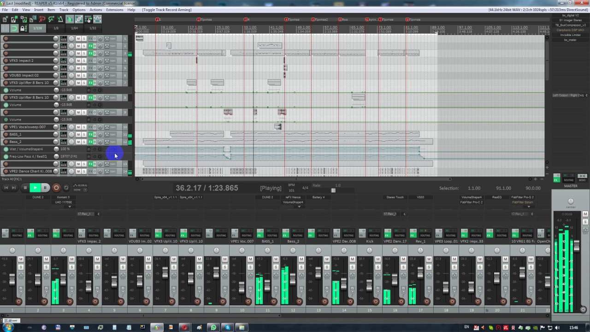This screenshot has height=332, width=590.
Task: Open ROUTING on BASS_1 mixer strip
Action: tap(272, 233)
